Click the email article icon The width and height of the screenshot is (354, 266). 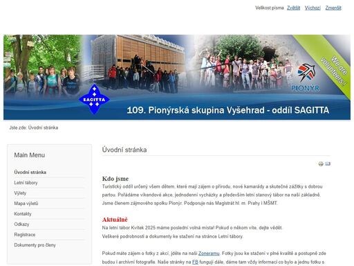pos(328,163)
